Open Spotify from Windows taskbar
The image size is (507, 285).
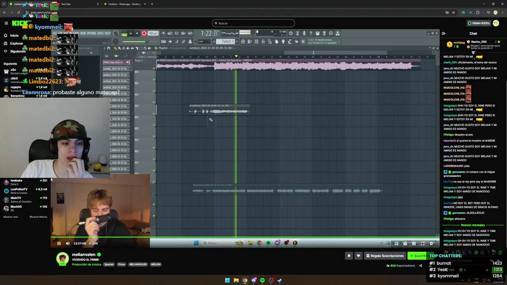262,281
